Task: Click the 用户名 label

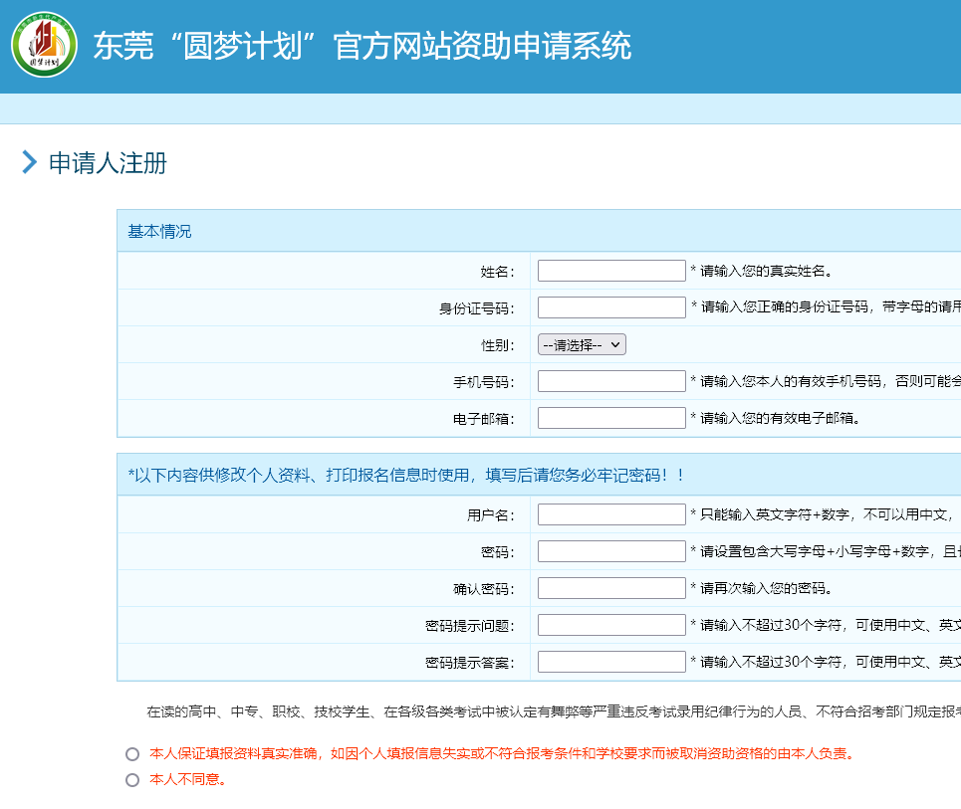Action: 491,515
